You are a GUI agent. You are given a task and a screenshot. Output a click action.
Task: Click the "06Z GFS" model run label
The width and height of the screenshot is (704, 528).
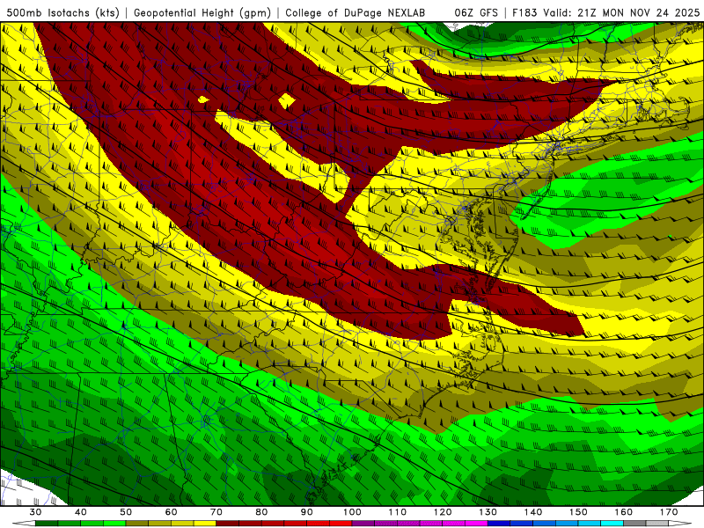pos(476,12)
